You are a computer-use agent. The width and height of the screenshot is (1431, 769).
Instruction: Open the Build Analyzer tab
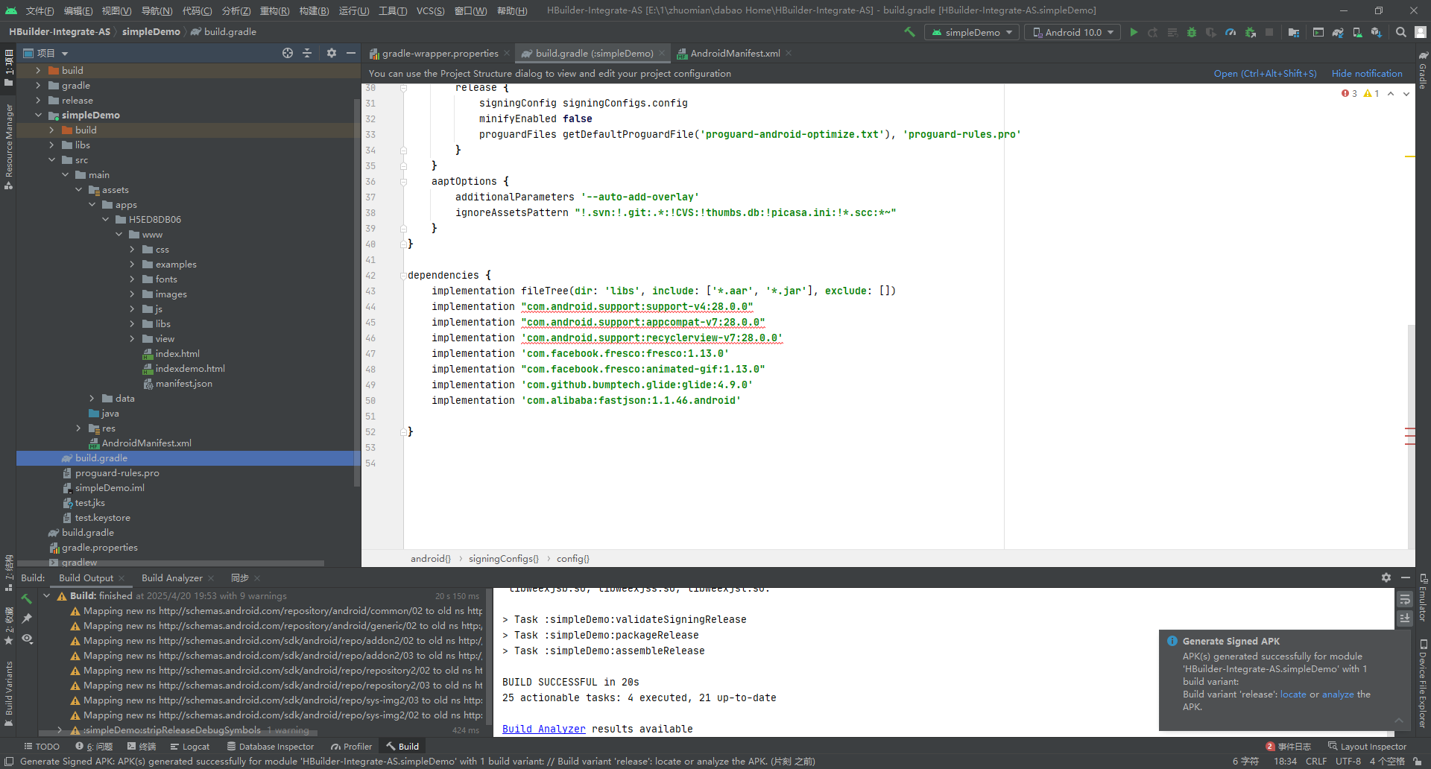[171, 578]
